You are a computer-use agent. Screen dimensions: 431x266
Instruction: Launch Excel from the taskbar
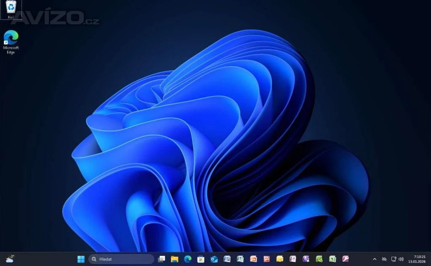(332, 259)
